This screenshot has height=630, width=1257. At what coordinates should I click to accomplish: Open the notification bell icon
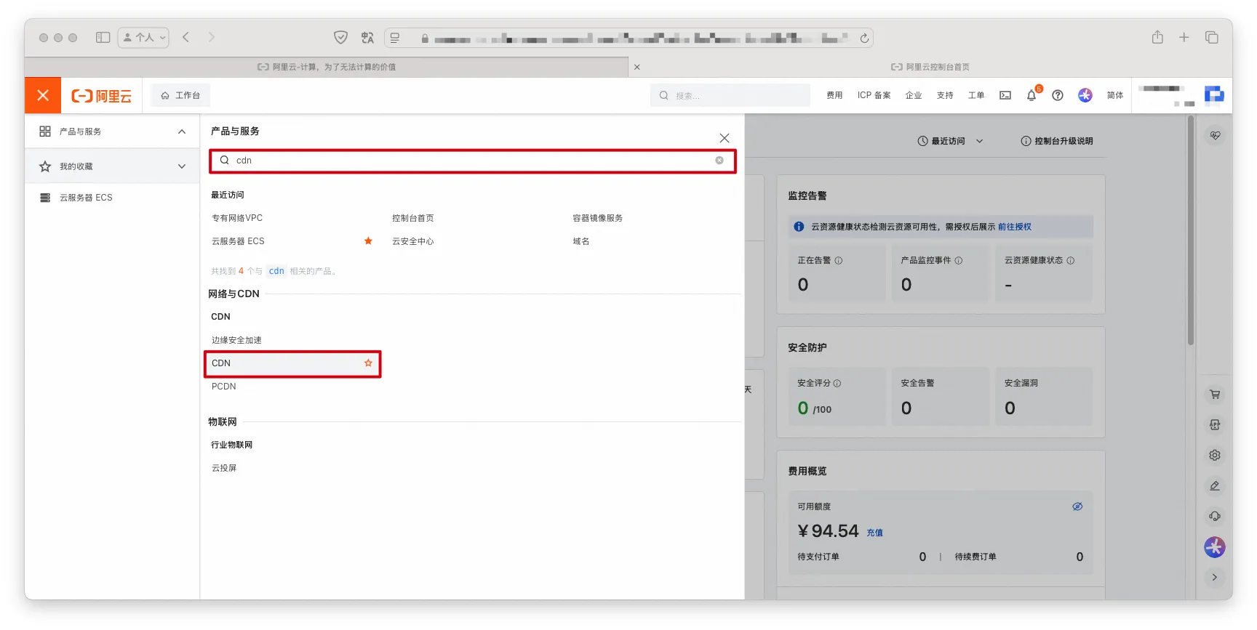1031,95
